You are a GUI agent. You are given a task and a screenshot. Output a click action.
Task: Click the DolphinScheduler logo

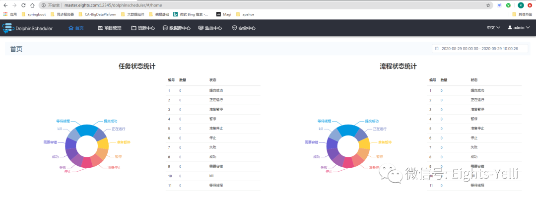tap(28, 28)
